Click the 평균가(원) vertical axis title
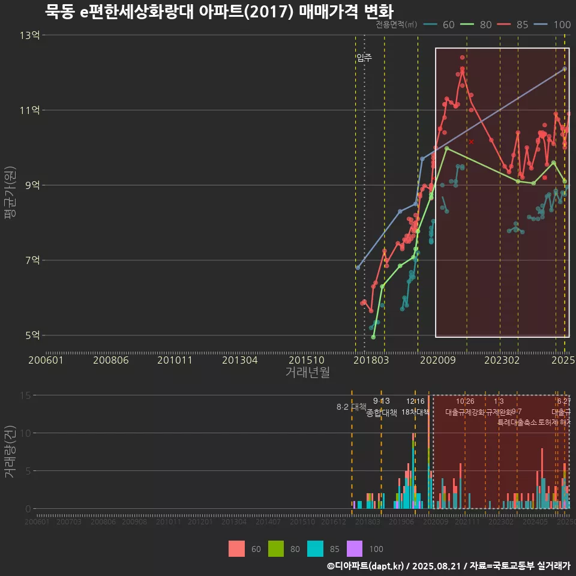This screenshot has height=576, width=576. pos(10,192)
